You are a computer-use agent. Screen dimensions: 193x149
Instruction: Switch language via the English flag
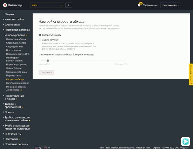coord(46,147)
